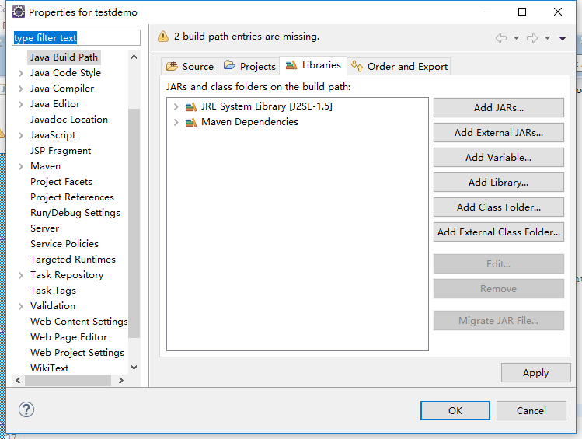The height and width of the screenshot is (439, 582).
Task: Click the back navigation arrow icon
Action: coord(500,38)
